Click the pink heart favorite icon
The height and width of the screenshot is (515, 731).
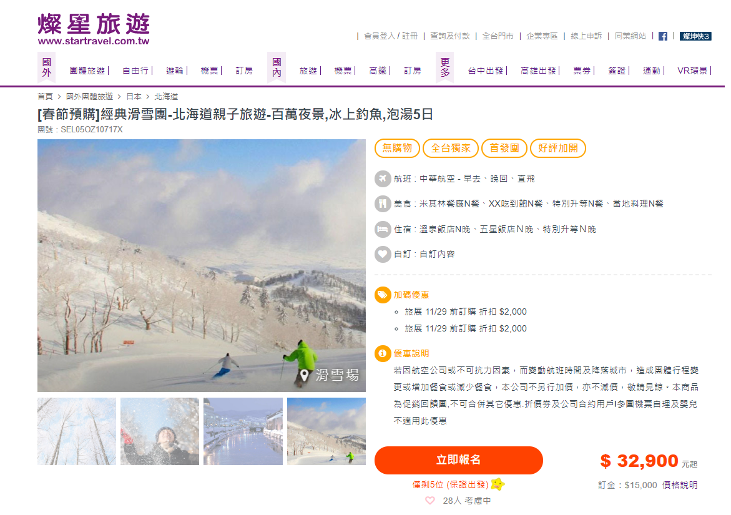point(430,501)
